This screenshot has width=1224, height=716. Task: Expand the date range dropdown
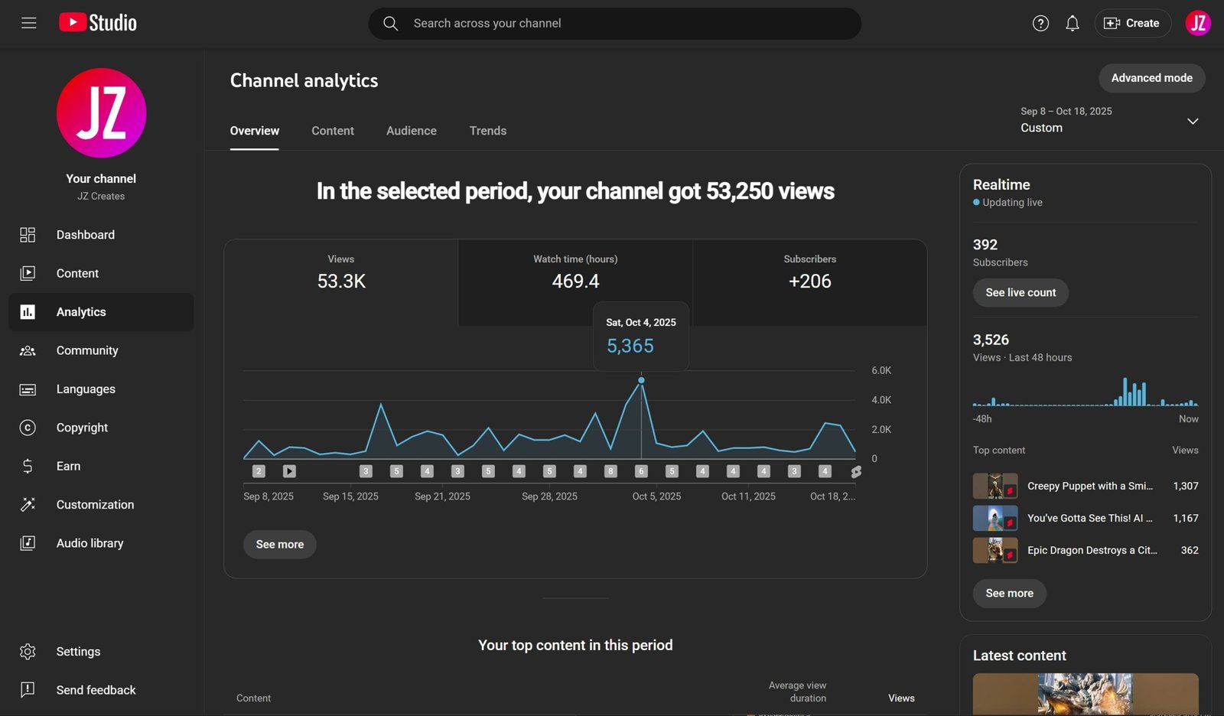[1192, 121]
